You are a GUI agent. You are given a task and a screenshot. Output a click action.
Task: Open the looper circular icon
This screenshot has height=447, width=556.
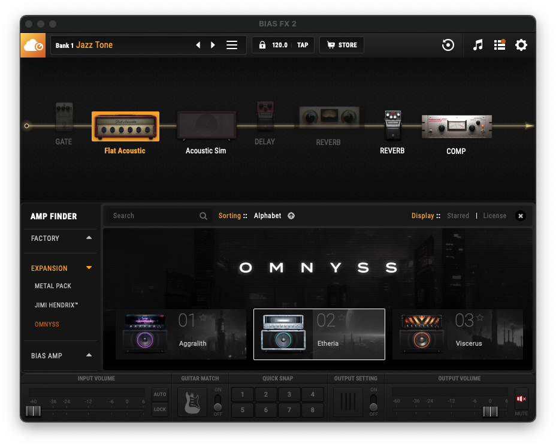[x=448, y=45]
